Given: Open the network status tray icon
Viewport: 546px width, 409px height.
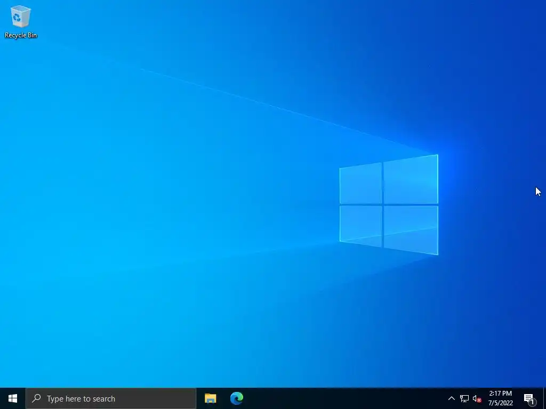Looking at the screenshot, I should pos(464,398).
